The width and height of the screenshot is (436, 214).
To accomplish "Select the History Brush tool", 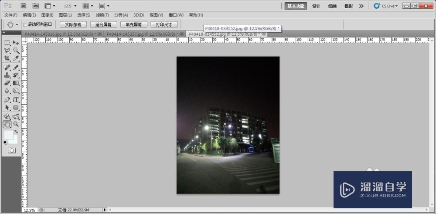I will click(16, 75).
